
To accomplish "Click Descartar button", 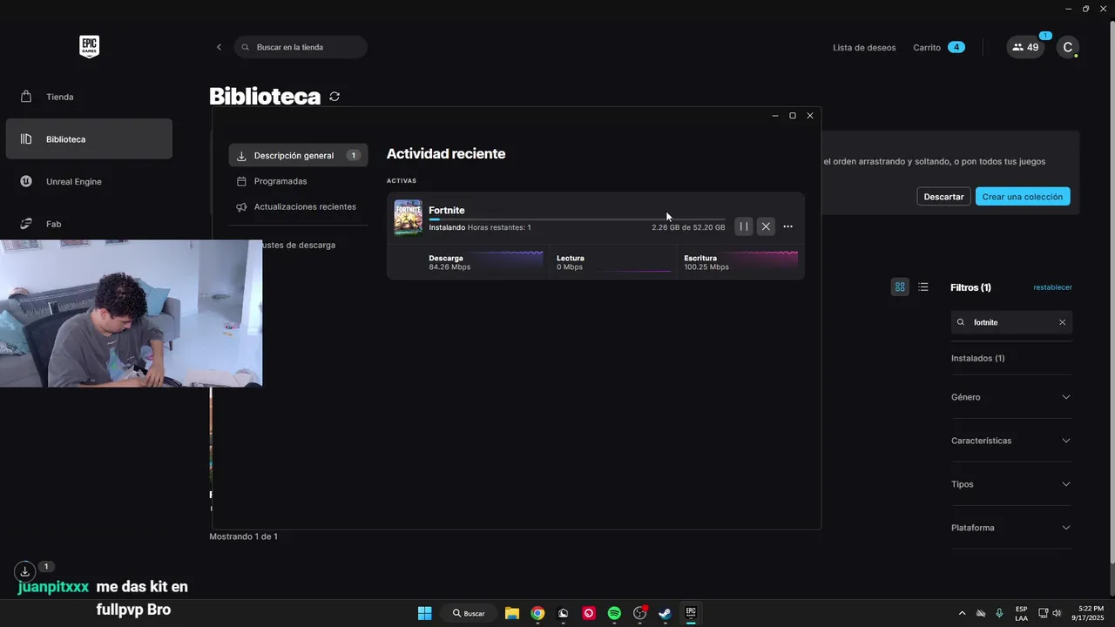I will click(x=944, y=197).
